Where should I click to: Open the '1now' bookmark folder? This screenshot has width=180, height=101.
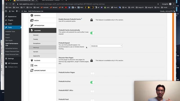click(8, 8)
